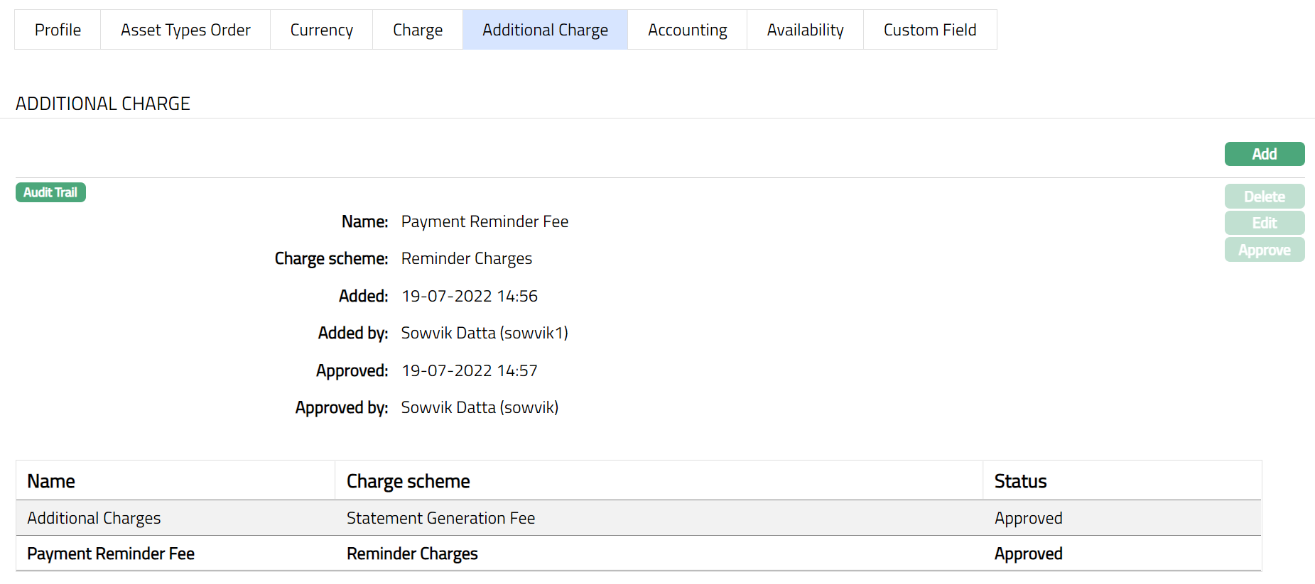
Task: Switch to the Availability tab
Action: (805, 30)
